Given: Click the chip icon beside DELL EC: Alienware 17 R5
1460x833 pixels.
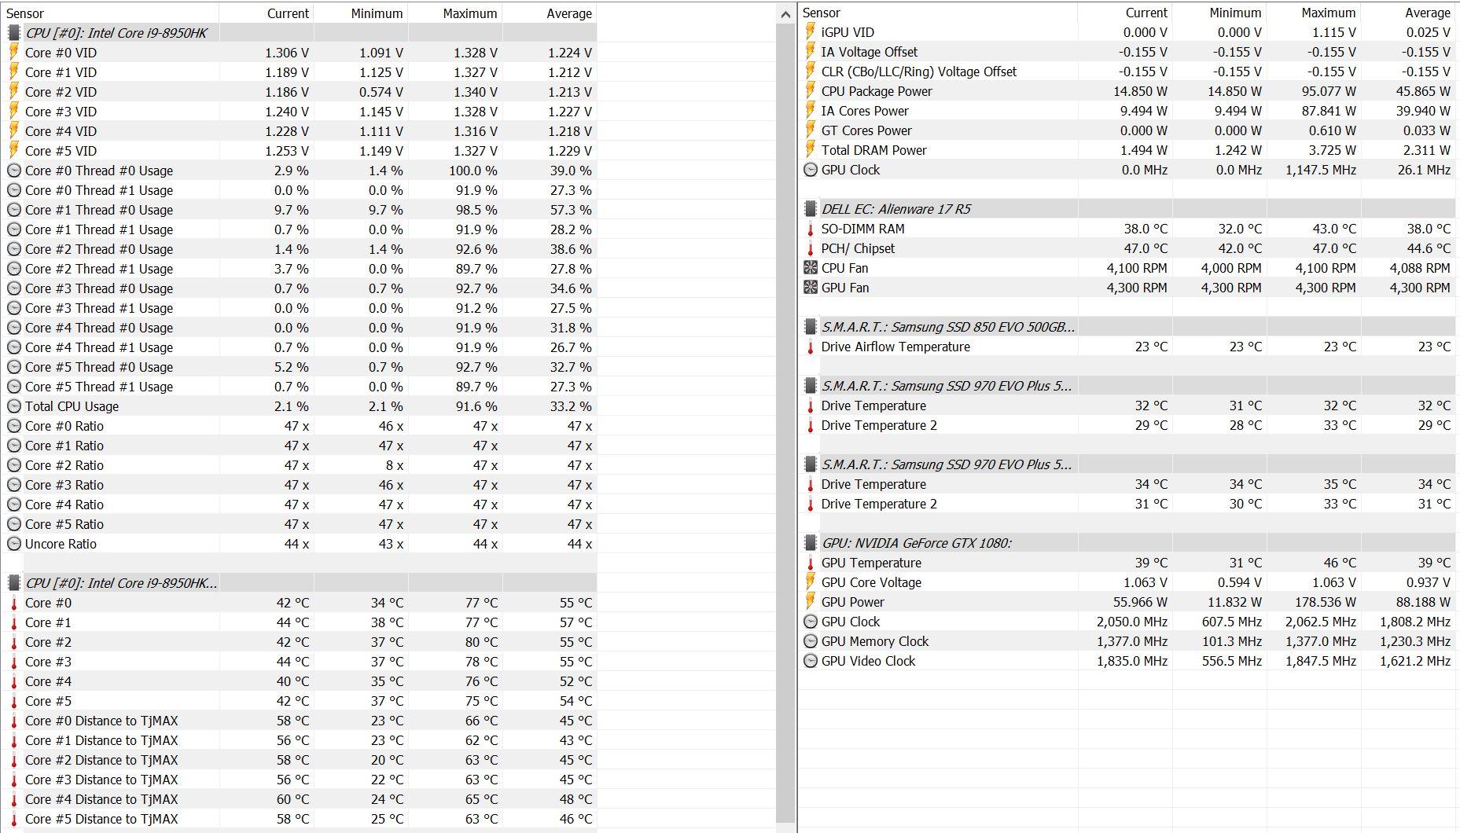Looking at the screenshot, I should [x=811, y=209].
